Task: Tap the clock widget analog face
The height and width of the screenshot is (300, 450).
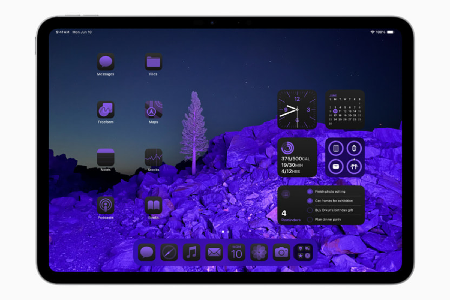Action: [x=297, y=110]
